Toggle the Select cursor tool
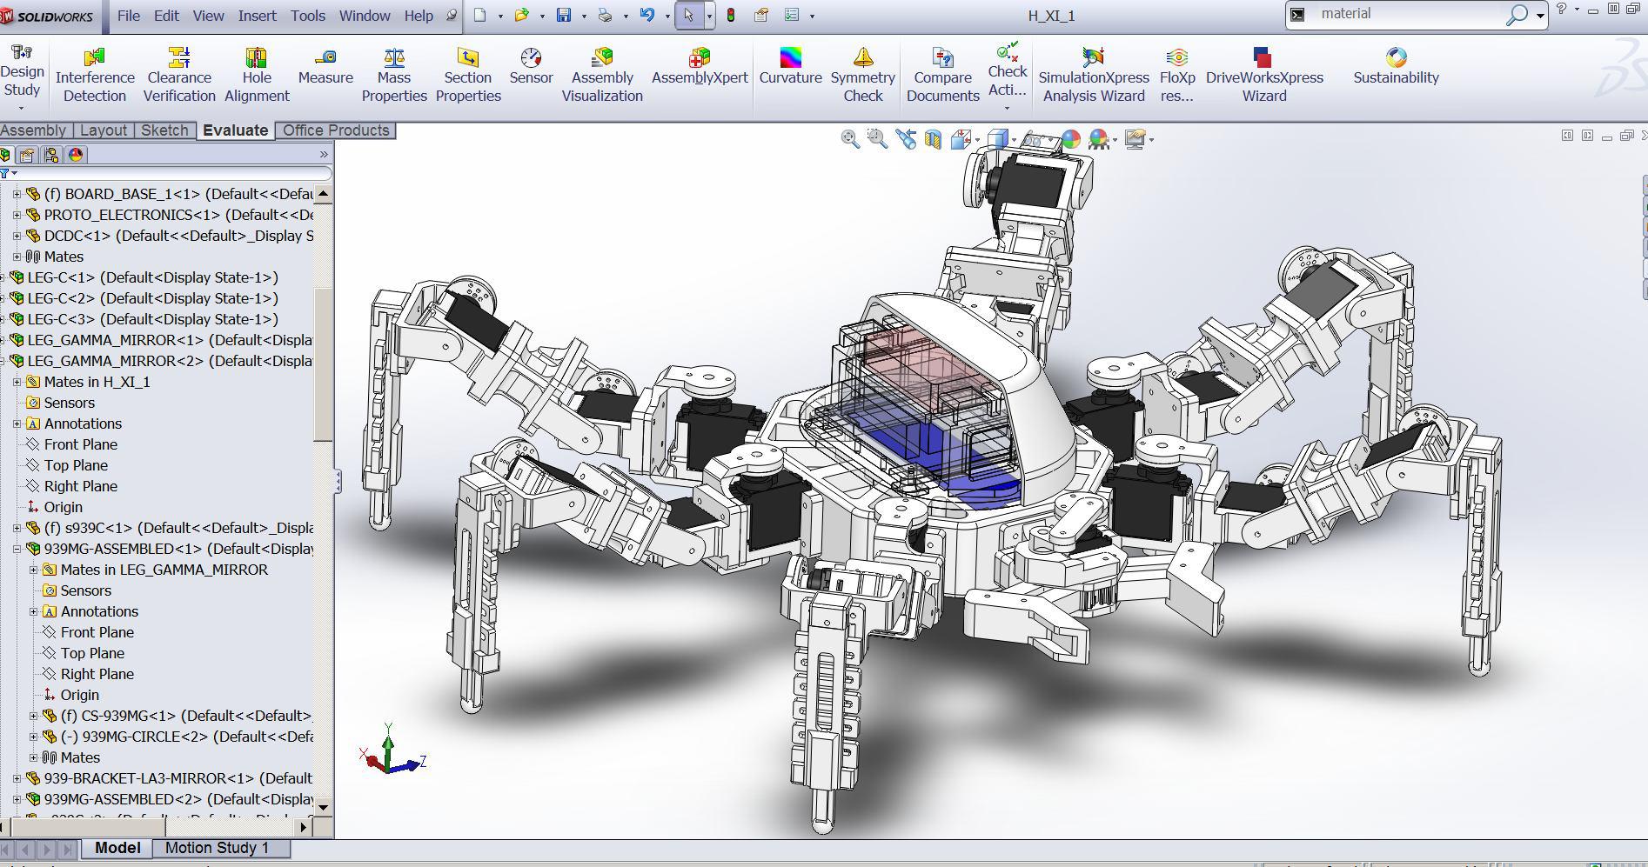This screenshot has height=867, width=1648. (x=688, y=16)
